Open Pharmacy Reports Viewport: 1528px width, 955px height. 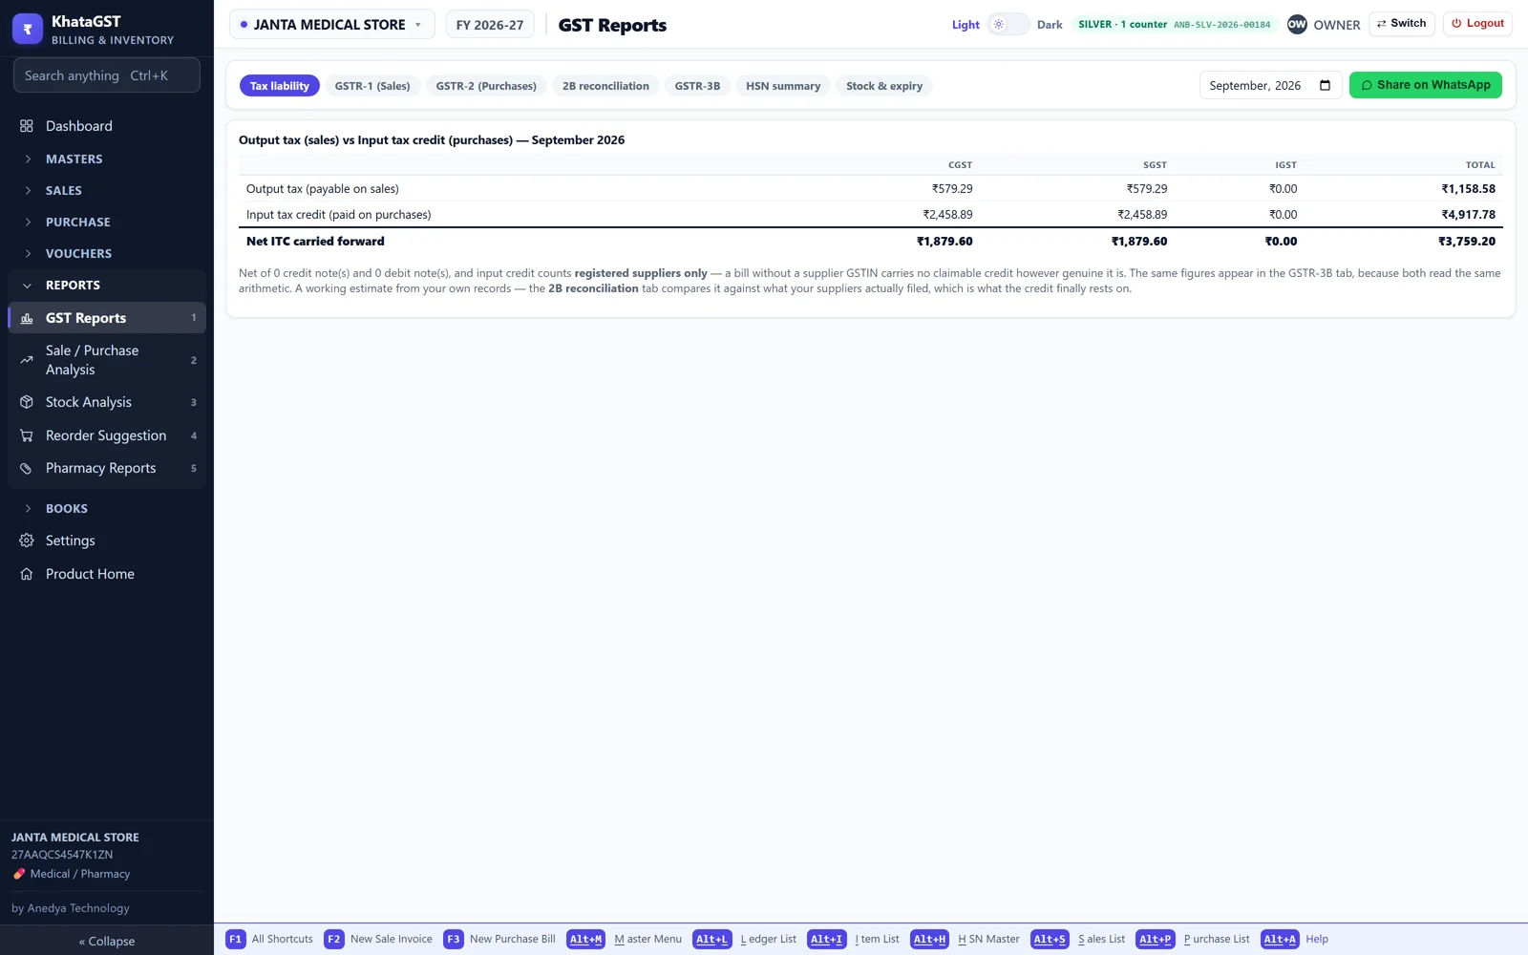tap(107, 468)
